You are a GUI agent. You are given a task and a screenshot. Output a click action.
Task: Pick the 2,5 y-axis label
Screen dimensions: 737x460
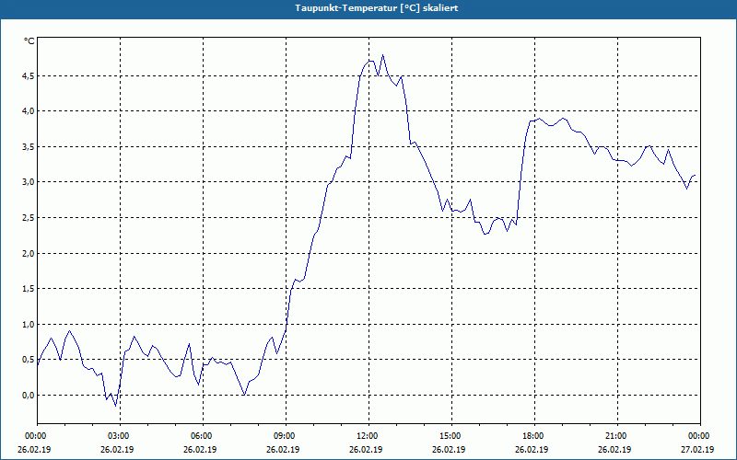[28, 218]
